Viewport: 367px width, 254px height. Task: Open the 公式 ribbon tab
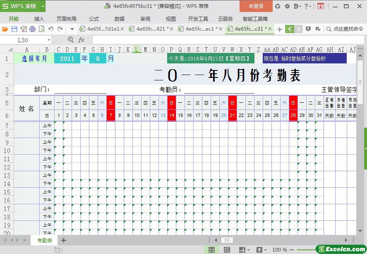[x=94, y=19]
